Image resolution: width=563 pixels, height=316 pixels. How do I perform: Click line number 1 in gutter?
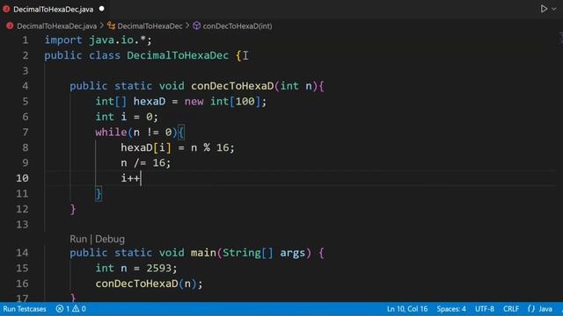26,39
